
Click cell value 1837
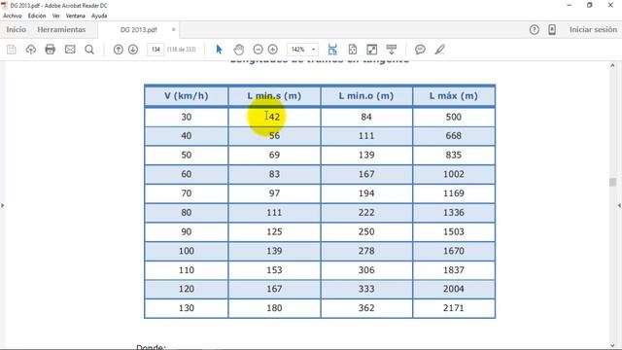pos(454,270)
